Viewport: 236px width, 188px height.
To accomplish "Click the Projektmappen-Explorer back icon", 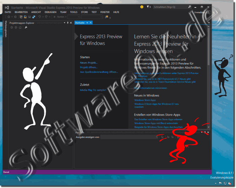I will click(12, 27).
